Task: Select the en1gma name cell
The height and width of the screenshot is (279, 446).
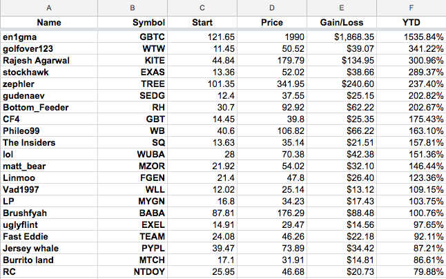Action: click(x=49, y=37)
